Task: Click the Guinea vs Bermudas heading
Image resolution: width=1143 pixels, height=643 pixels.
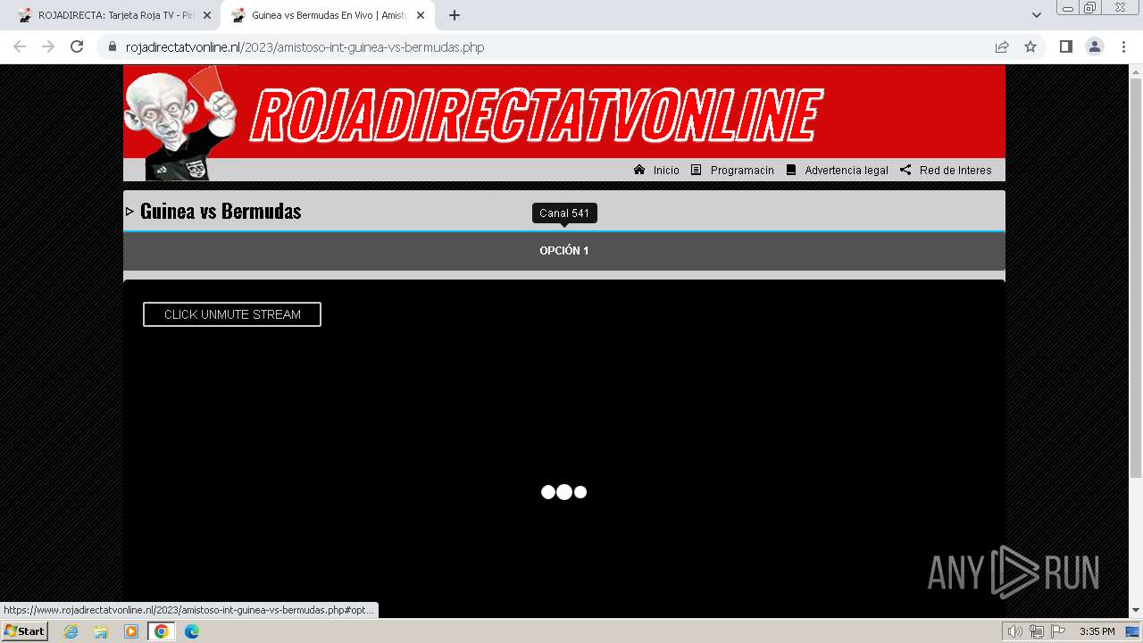Action: pyautogui.click(x=221, y=212)
